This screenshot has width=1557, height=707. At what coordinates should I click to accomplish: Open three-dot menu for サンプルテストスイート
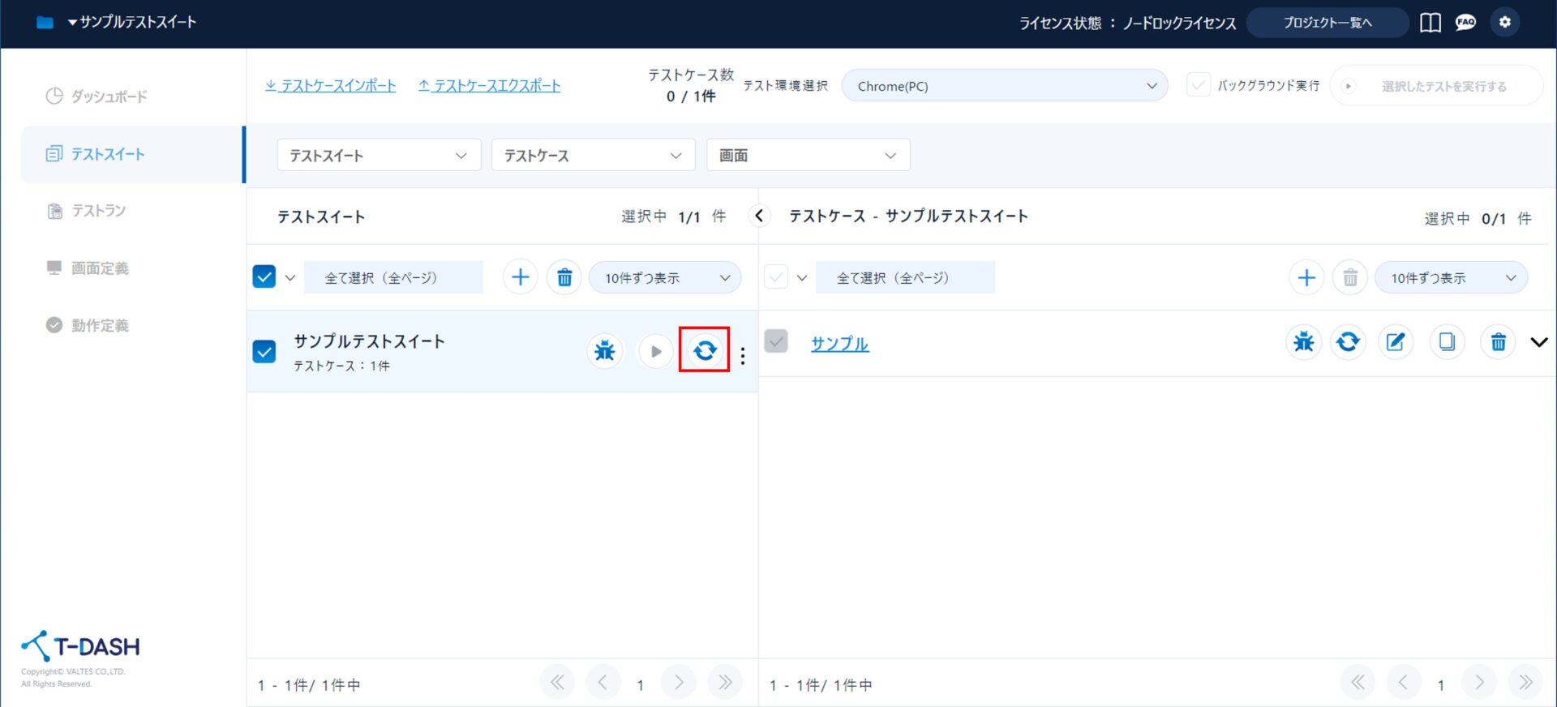click(x=743, y=355)
